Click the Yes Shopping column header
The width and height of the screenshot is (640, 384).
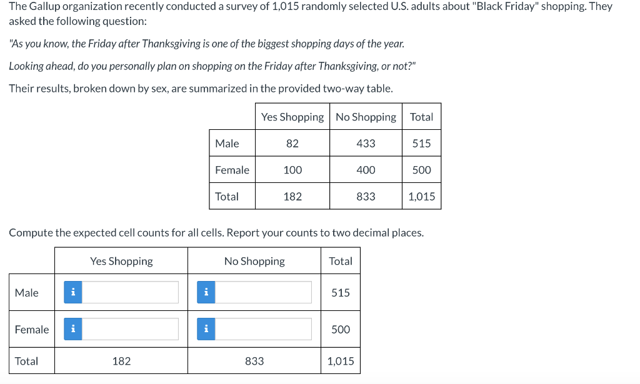[292, 116]
